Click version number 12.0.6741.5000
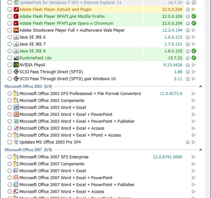The image size is (211, 198). 167,157
